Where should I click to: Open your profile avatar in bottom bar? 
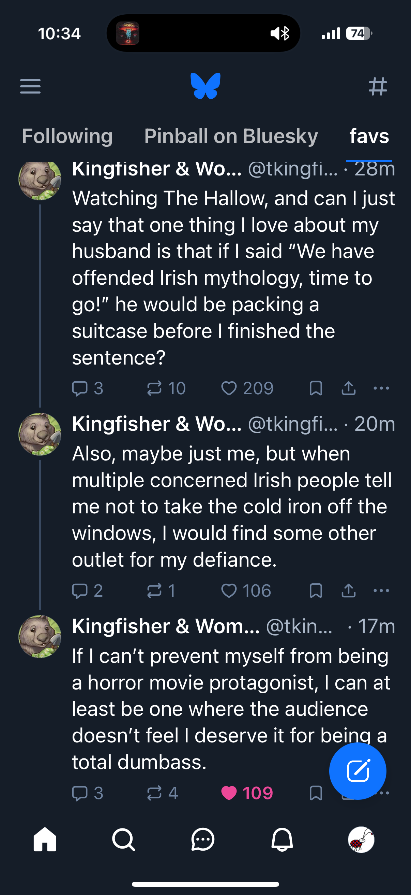point(361,840)
